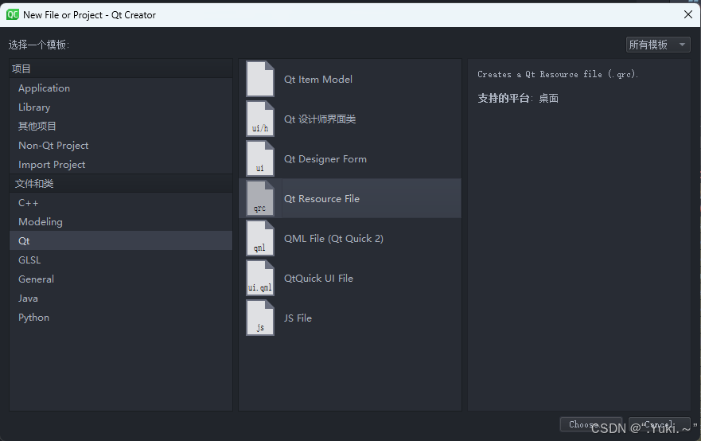Viewport: 701px width, 441px height.
Task: Select the Qt files and classes category
Action: click(121, 240)
